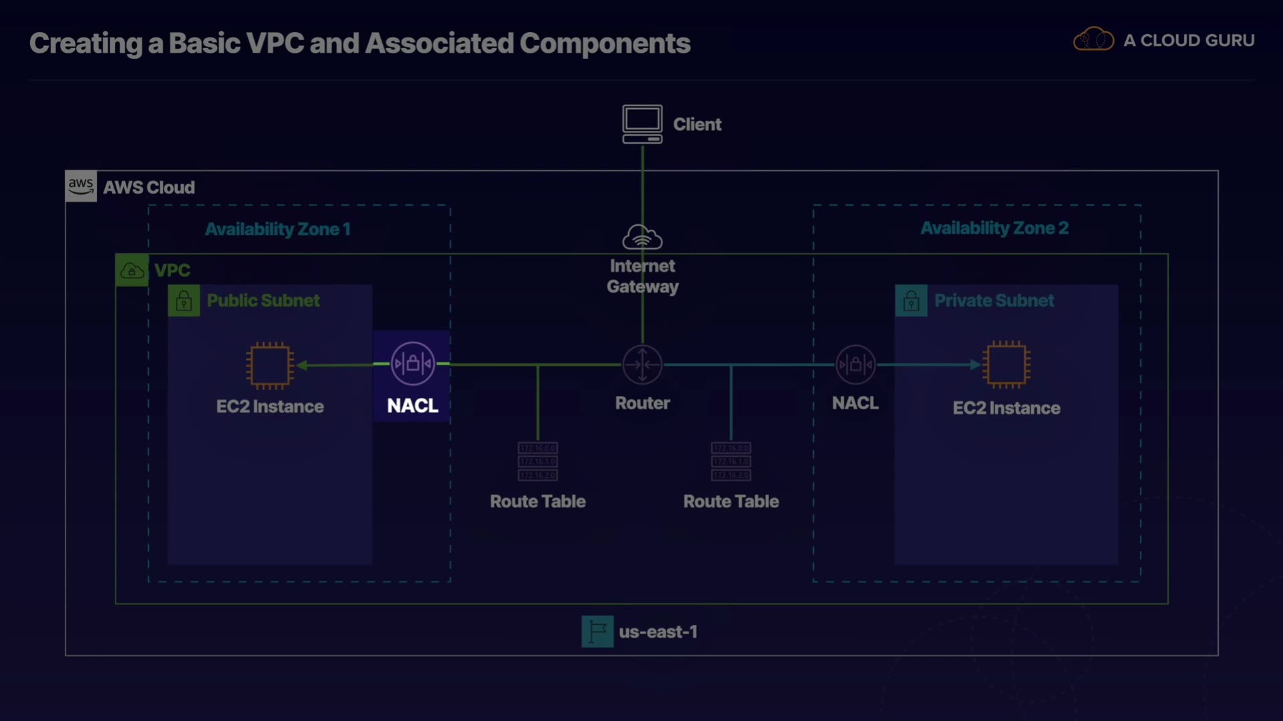Click the Internet Gateway cloud icon
The height and width of the screenshot is (721, 1283).
coord(642,237)
